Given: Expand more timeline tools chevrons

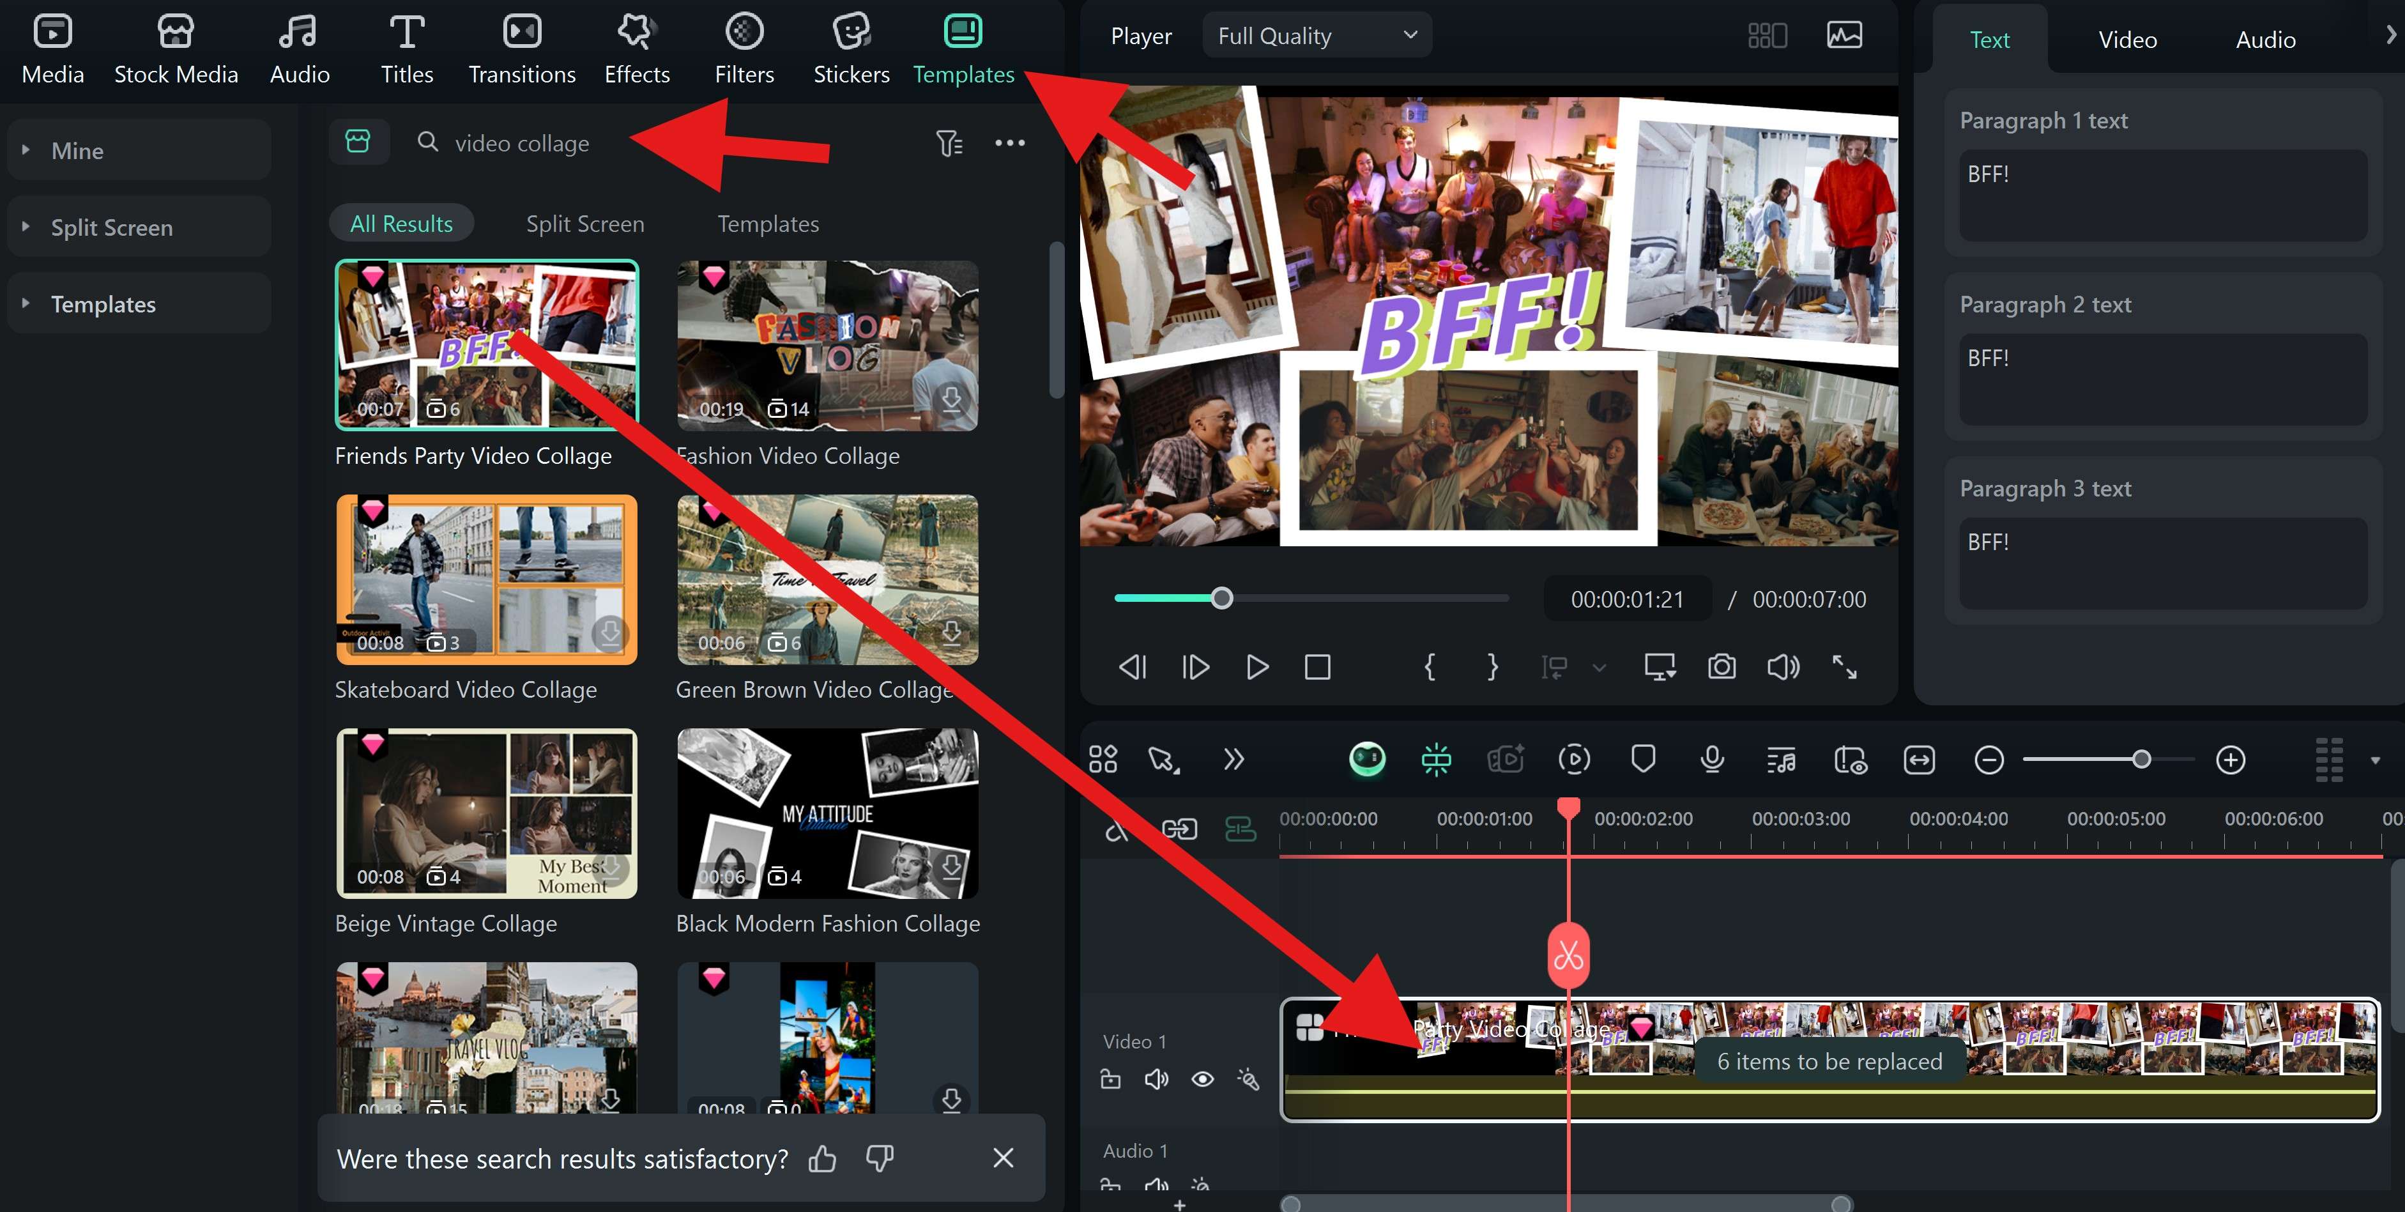Looking at the screenshot, I should point(1233,759).
